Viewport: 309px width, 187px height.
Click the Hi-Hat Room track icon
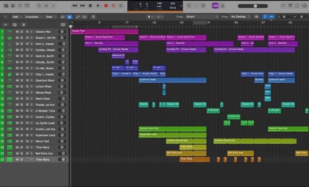click(10, 68)
